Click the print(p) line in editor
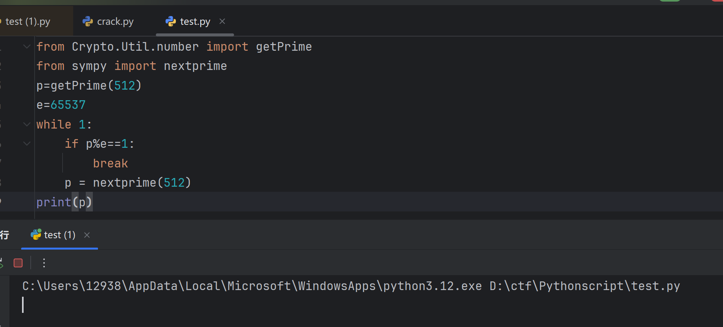Image resolution: width=723 pixels, height=327 pixels. coord(64,202)
